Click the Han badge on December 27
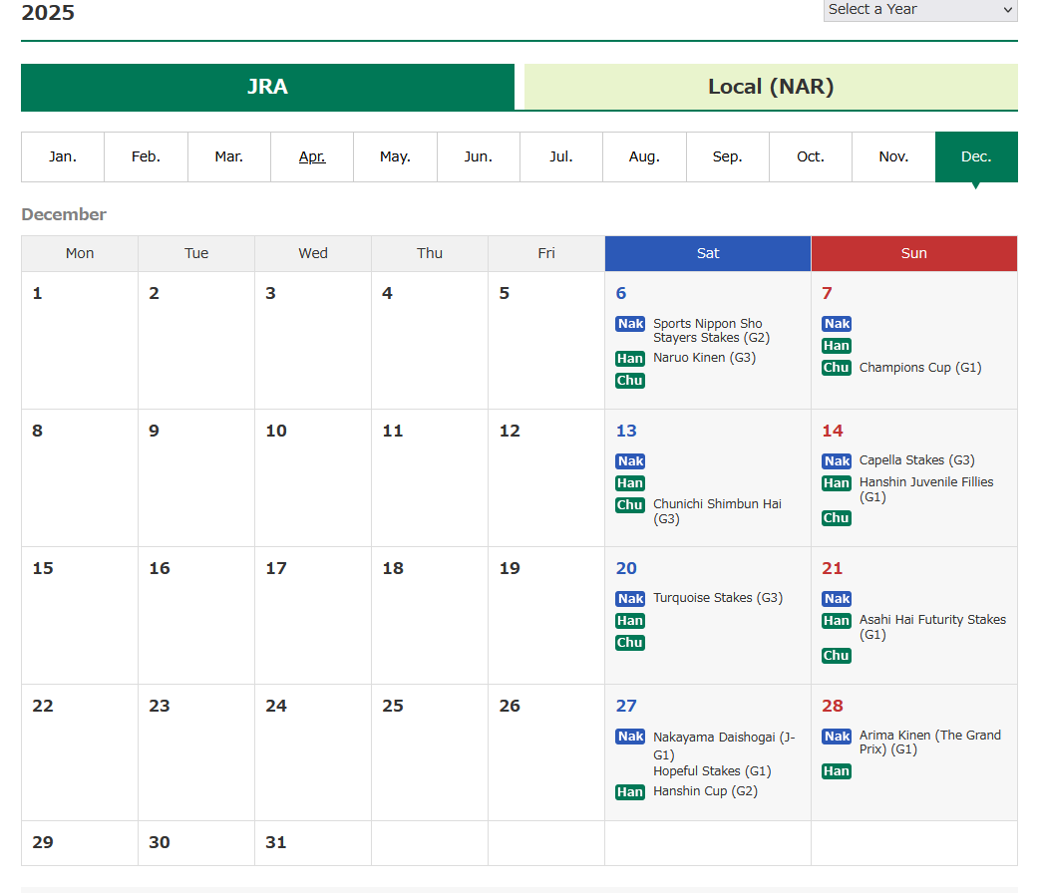Image resolution: width=1038 pixels, height=893 pixels. pos(630,792)
